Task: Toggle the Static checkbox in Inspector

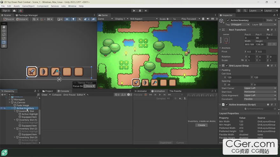Action: coord(264,20)
